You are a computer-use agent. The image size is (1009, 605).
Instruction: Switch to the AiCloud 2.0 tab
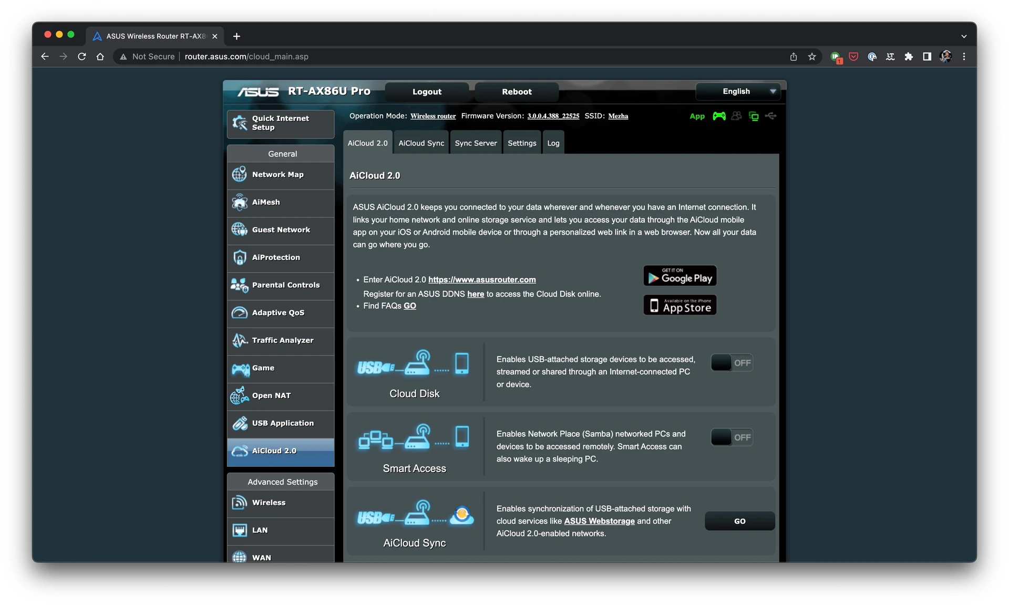[368, 143]
